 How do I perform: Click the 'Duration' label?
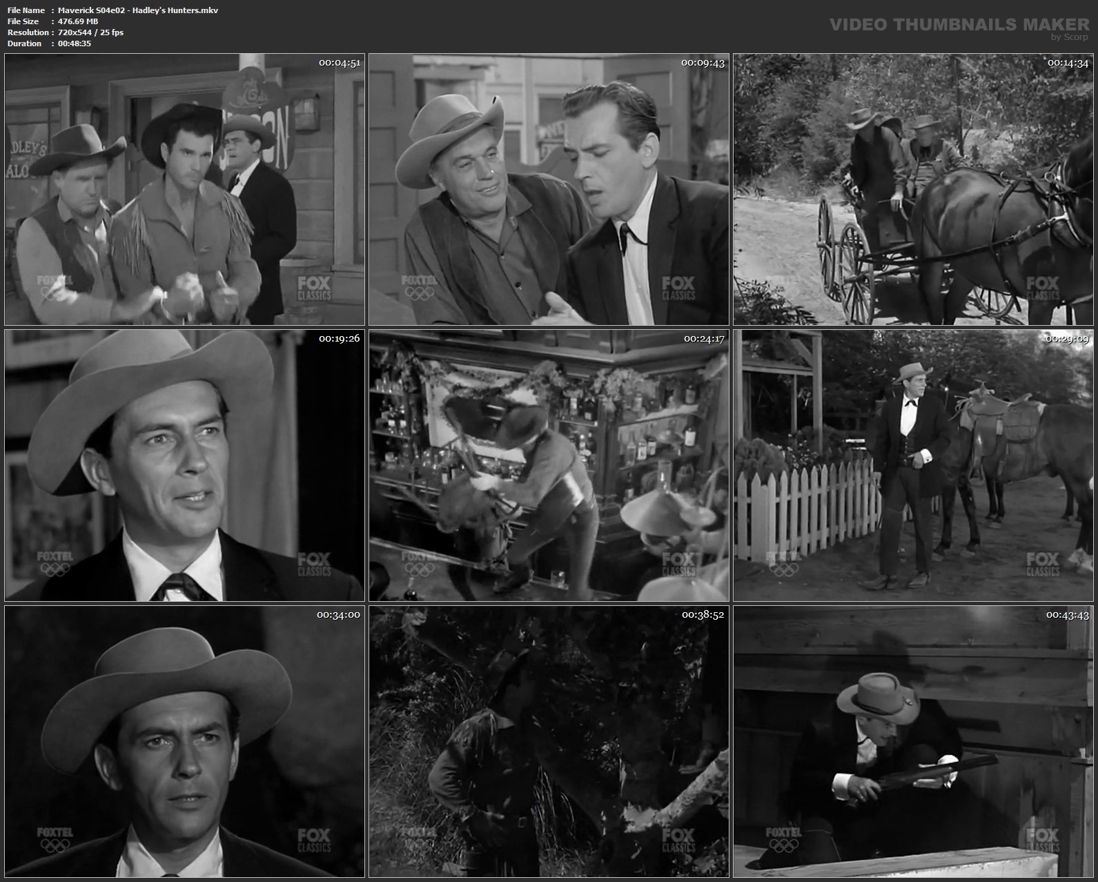click(x=25, y=43)
